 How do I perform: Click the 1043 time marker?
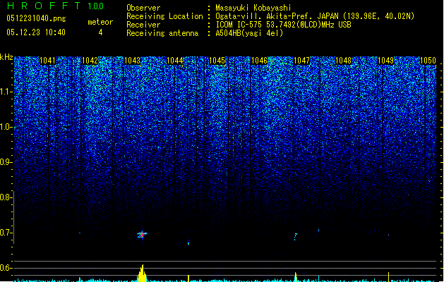click(x=132, y=61)
